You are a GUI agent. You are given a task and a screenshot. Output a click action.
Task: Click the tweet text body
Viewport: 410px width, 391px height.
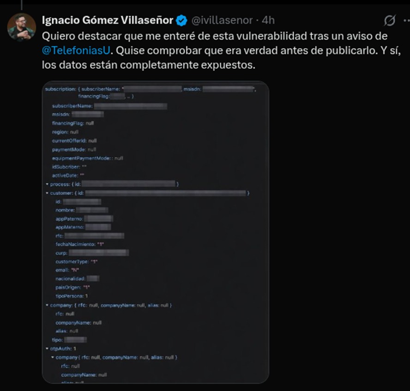[221, 50]
